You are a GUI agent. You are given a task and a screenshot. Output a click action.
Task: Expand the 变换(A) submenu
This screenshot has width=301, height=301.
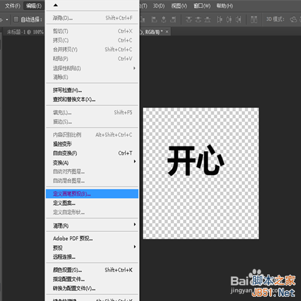point(135,161)
